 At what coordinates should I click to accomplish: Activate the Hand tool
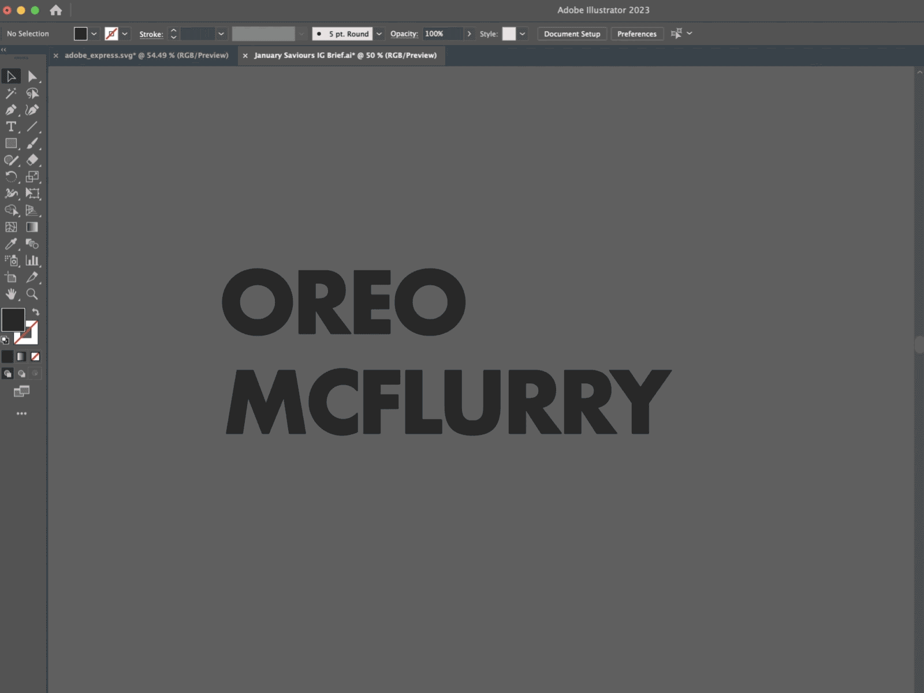11,294
